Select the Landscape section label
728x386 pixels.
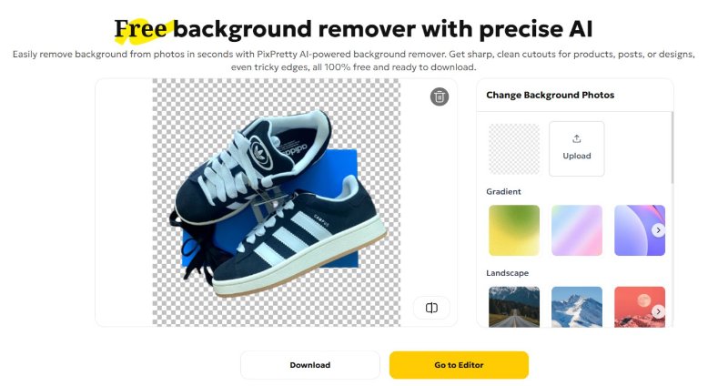click(507, 273)
